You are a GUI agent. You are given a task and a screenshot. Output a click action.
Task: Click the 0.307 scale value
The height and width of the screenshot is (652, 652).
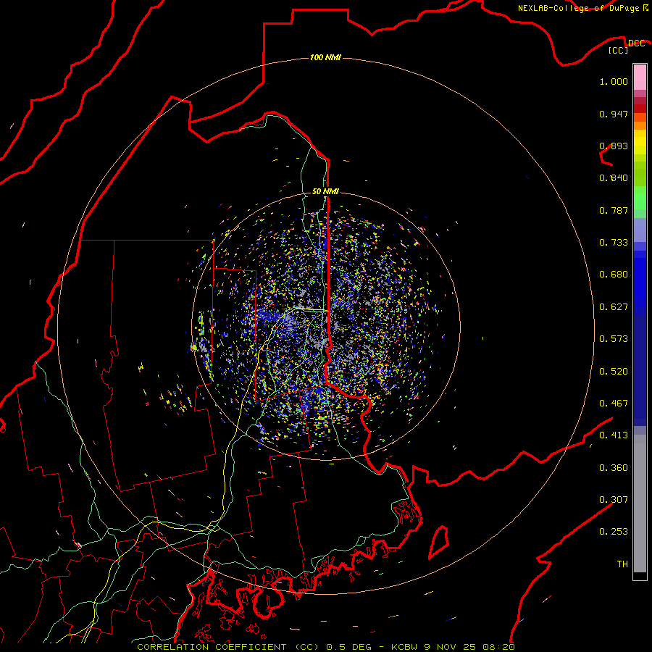click(x=614, y=499)
